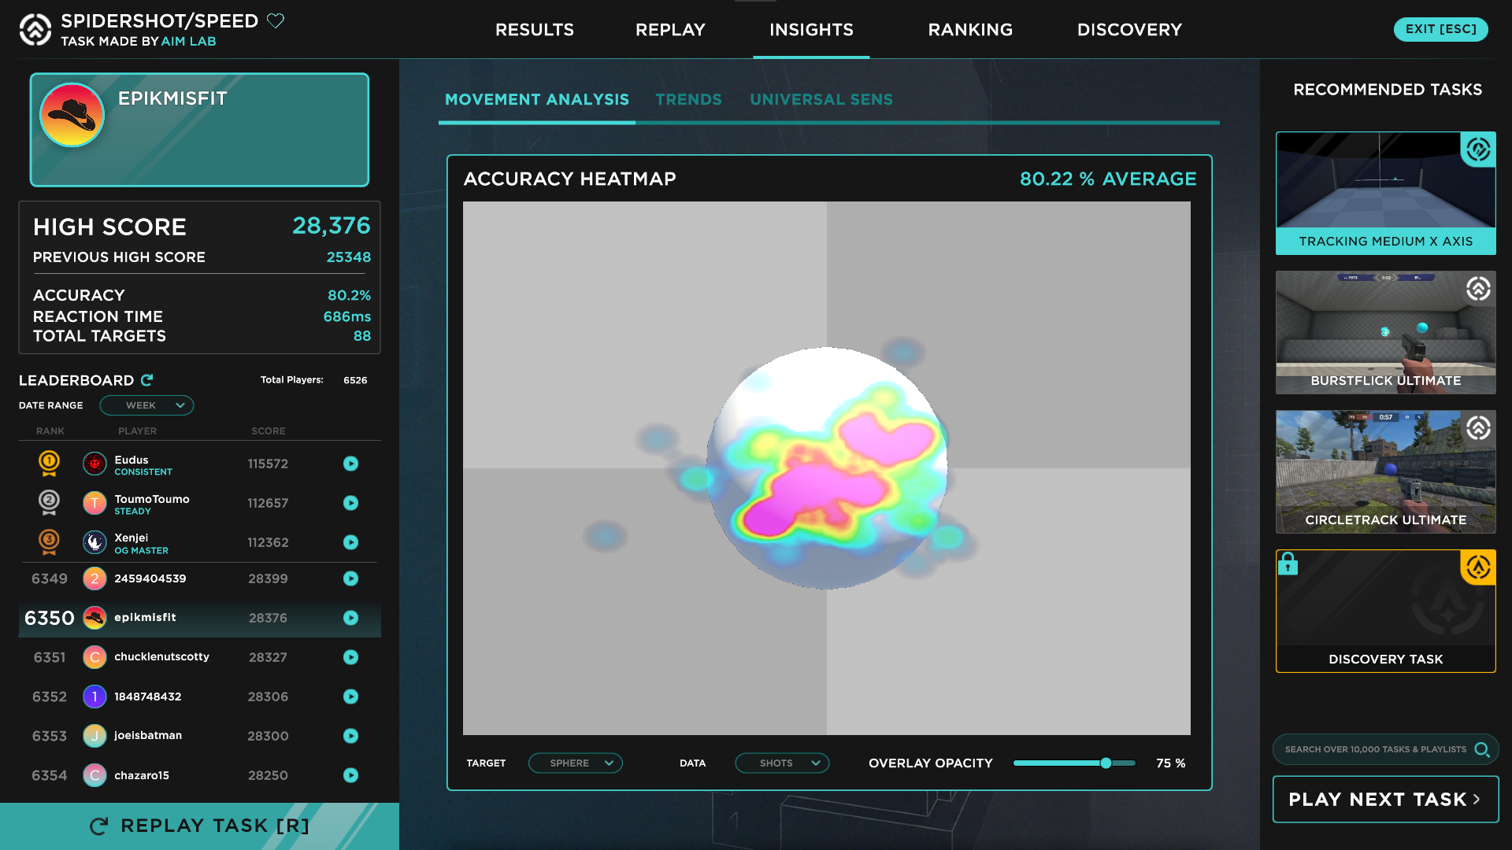Open the Target SPHERE dropdown
This screenshot has height=850, width=1512.
click(x=576, y=763)
